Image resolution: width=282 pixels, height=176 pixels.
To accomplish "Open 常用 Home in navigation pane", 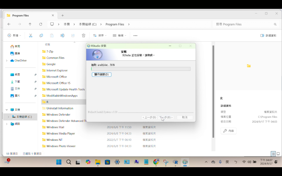I will (15, 46).
